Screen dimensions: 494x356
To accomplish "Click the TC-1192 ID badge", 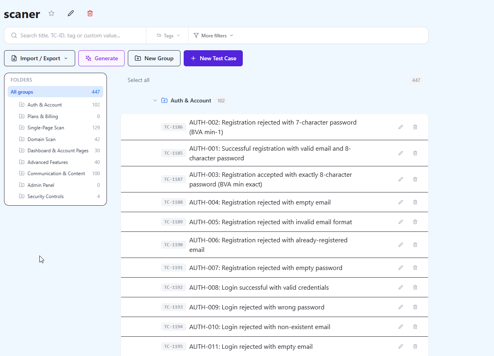I will pyautogui.click(x=174, y=287).
